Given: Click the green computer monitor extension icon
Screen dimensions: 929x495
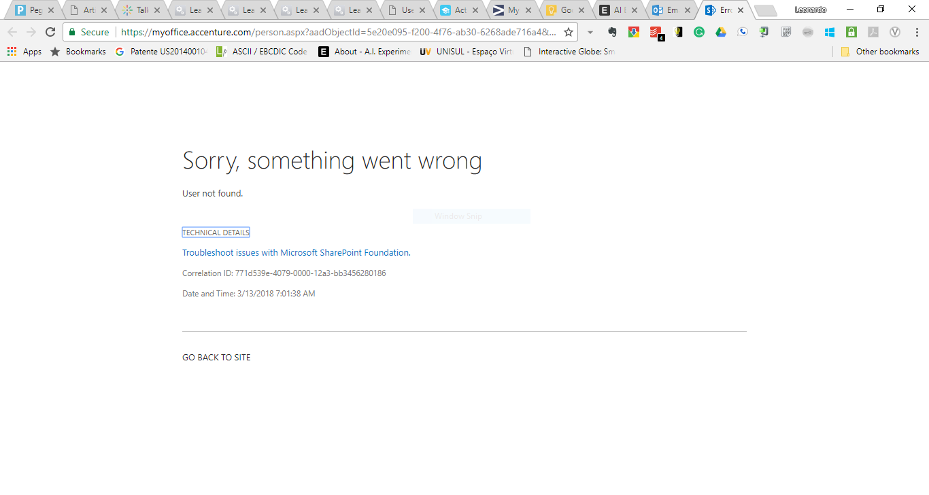Looking at the screenshot, I should click(x=764, y=32).
